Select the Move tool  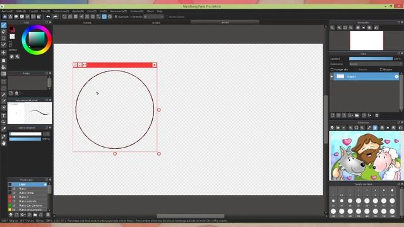click(4, 52)
